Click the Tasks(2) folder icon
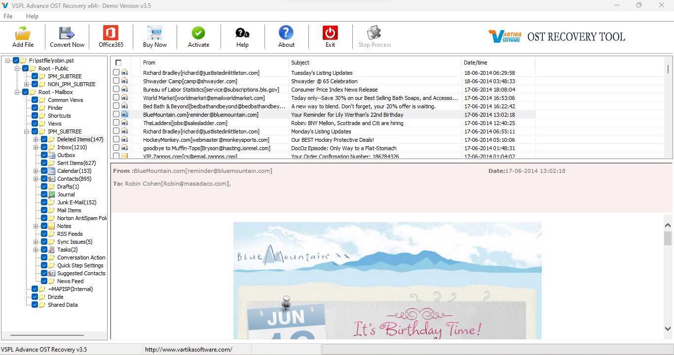 pos(51,250)
